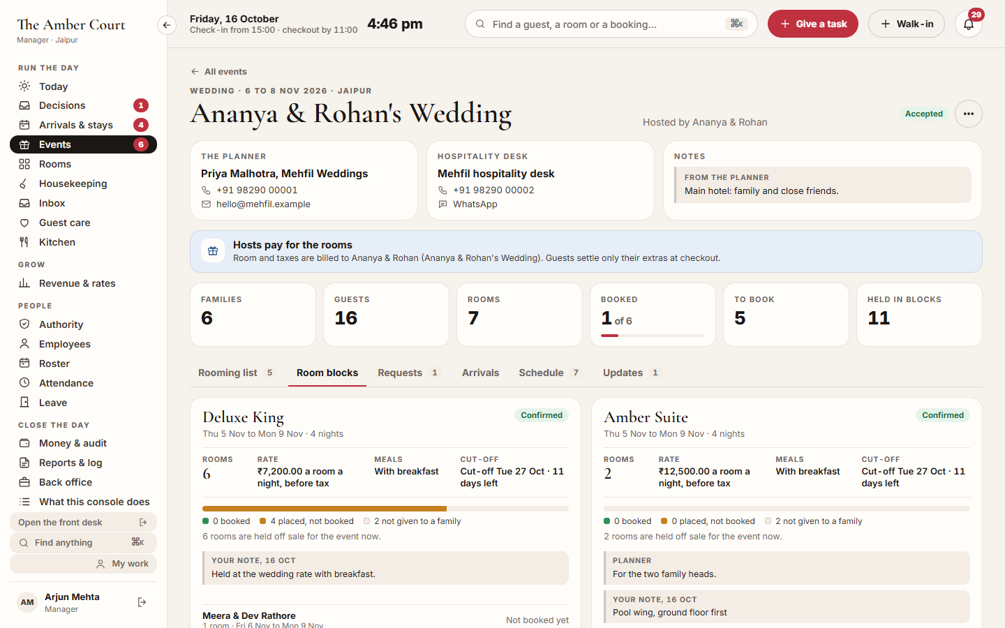The height and width of the screenshot is (628, 1005).
Task: Focus the guest, room or booking search field
Action: [x=611, y=24]
